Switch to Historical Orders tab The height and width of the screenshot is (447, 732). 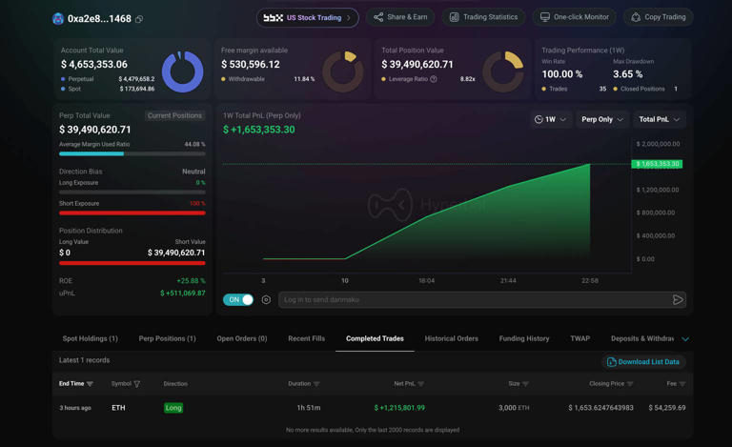click(x=452, y=338)
